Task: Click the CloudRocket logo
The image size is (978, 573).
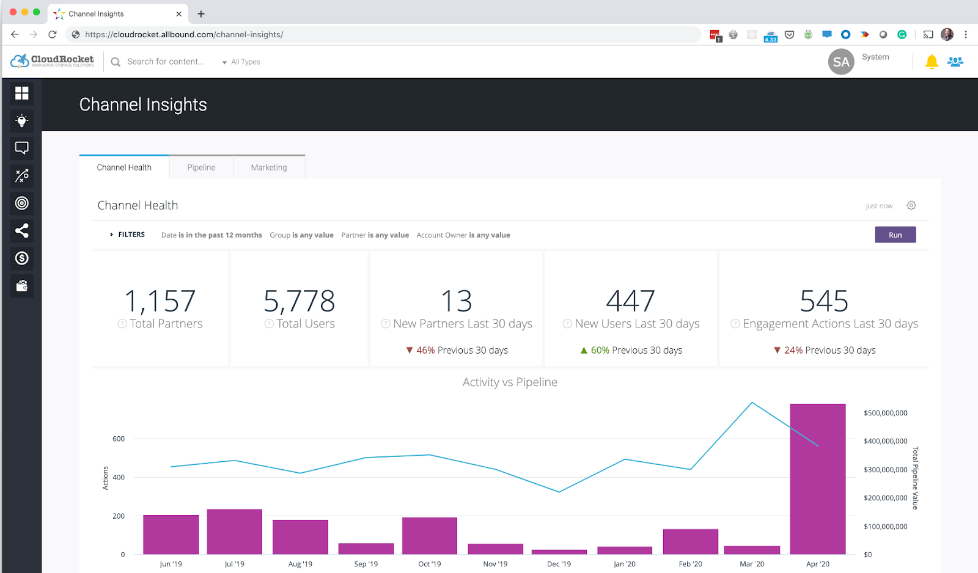Action: pyautogui.click(x=53, y=60)
